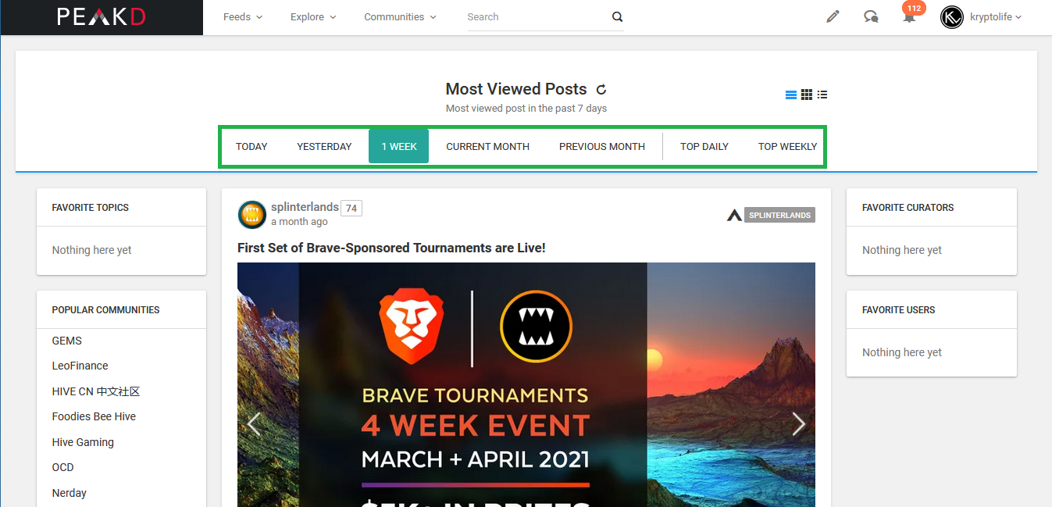This screenshot has height=507, width=1052.
Task: Go to the next slide arrow
Action: coord(798,423)
